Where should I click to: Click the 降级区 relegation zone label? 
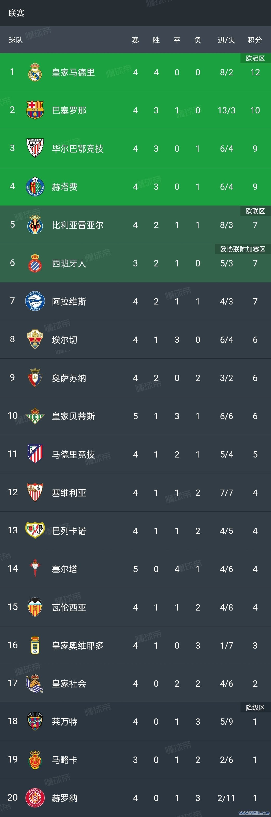click(255, 708)
